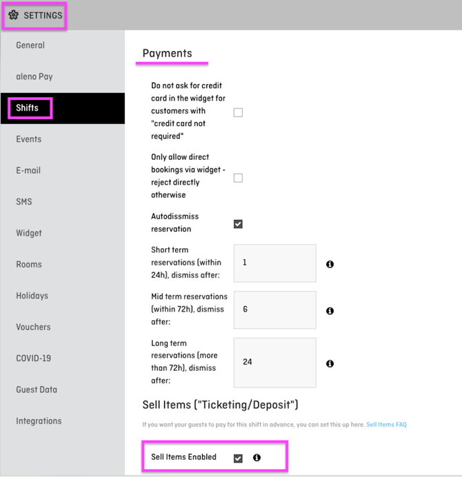Screen dimensions: 462x477
Task: Click the long term dismiss hours field
Action: point(274,363)
